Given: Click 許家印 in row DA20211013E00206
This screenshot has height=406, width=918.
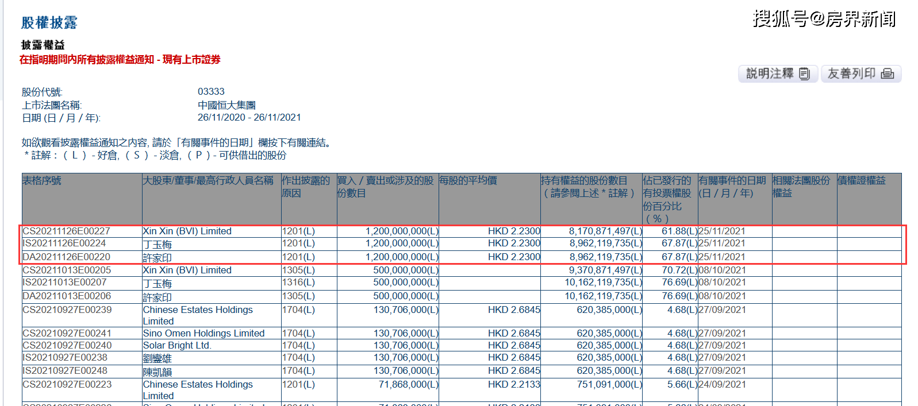Looking at the screenshot, I should (158, 297).
